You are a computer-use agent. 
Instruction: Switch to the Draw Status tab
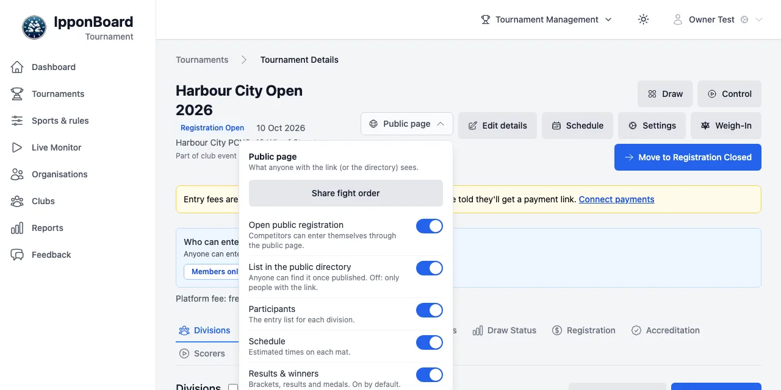[x=504, y=330]
